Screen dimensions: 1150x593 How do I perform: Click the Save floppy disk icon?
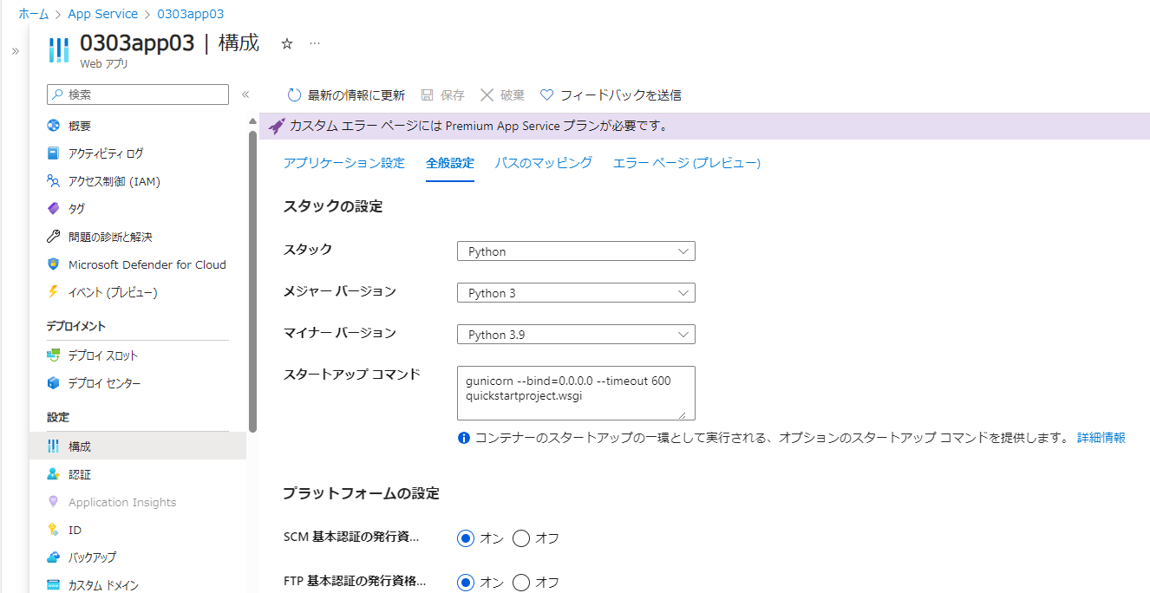427,94
